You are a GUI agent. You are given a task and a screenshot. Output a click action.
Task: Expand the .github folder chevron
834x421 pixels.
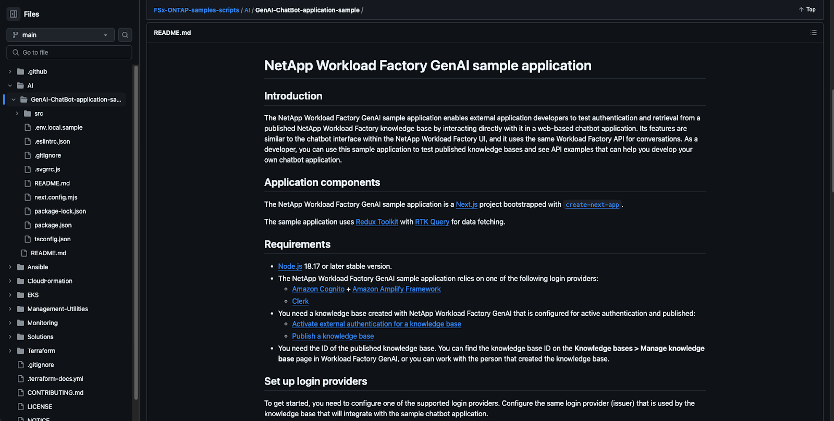10,72
